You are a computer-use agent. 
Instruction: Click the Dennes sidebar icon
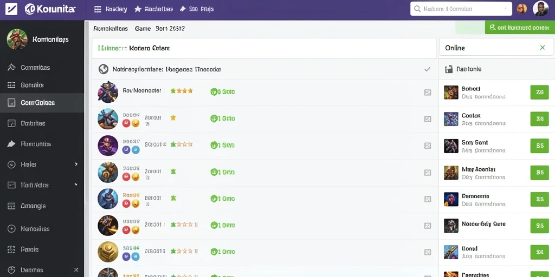tap(11, 270)
